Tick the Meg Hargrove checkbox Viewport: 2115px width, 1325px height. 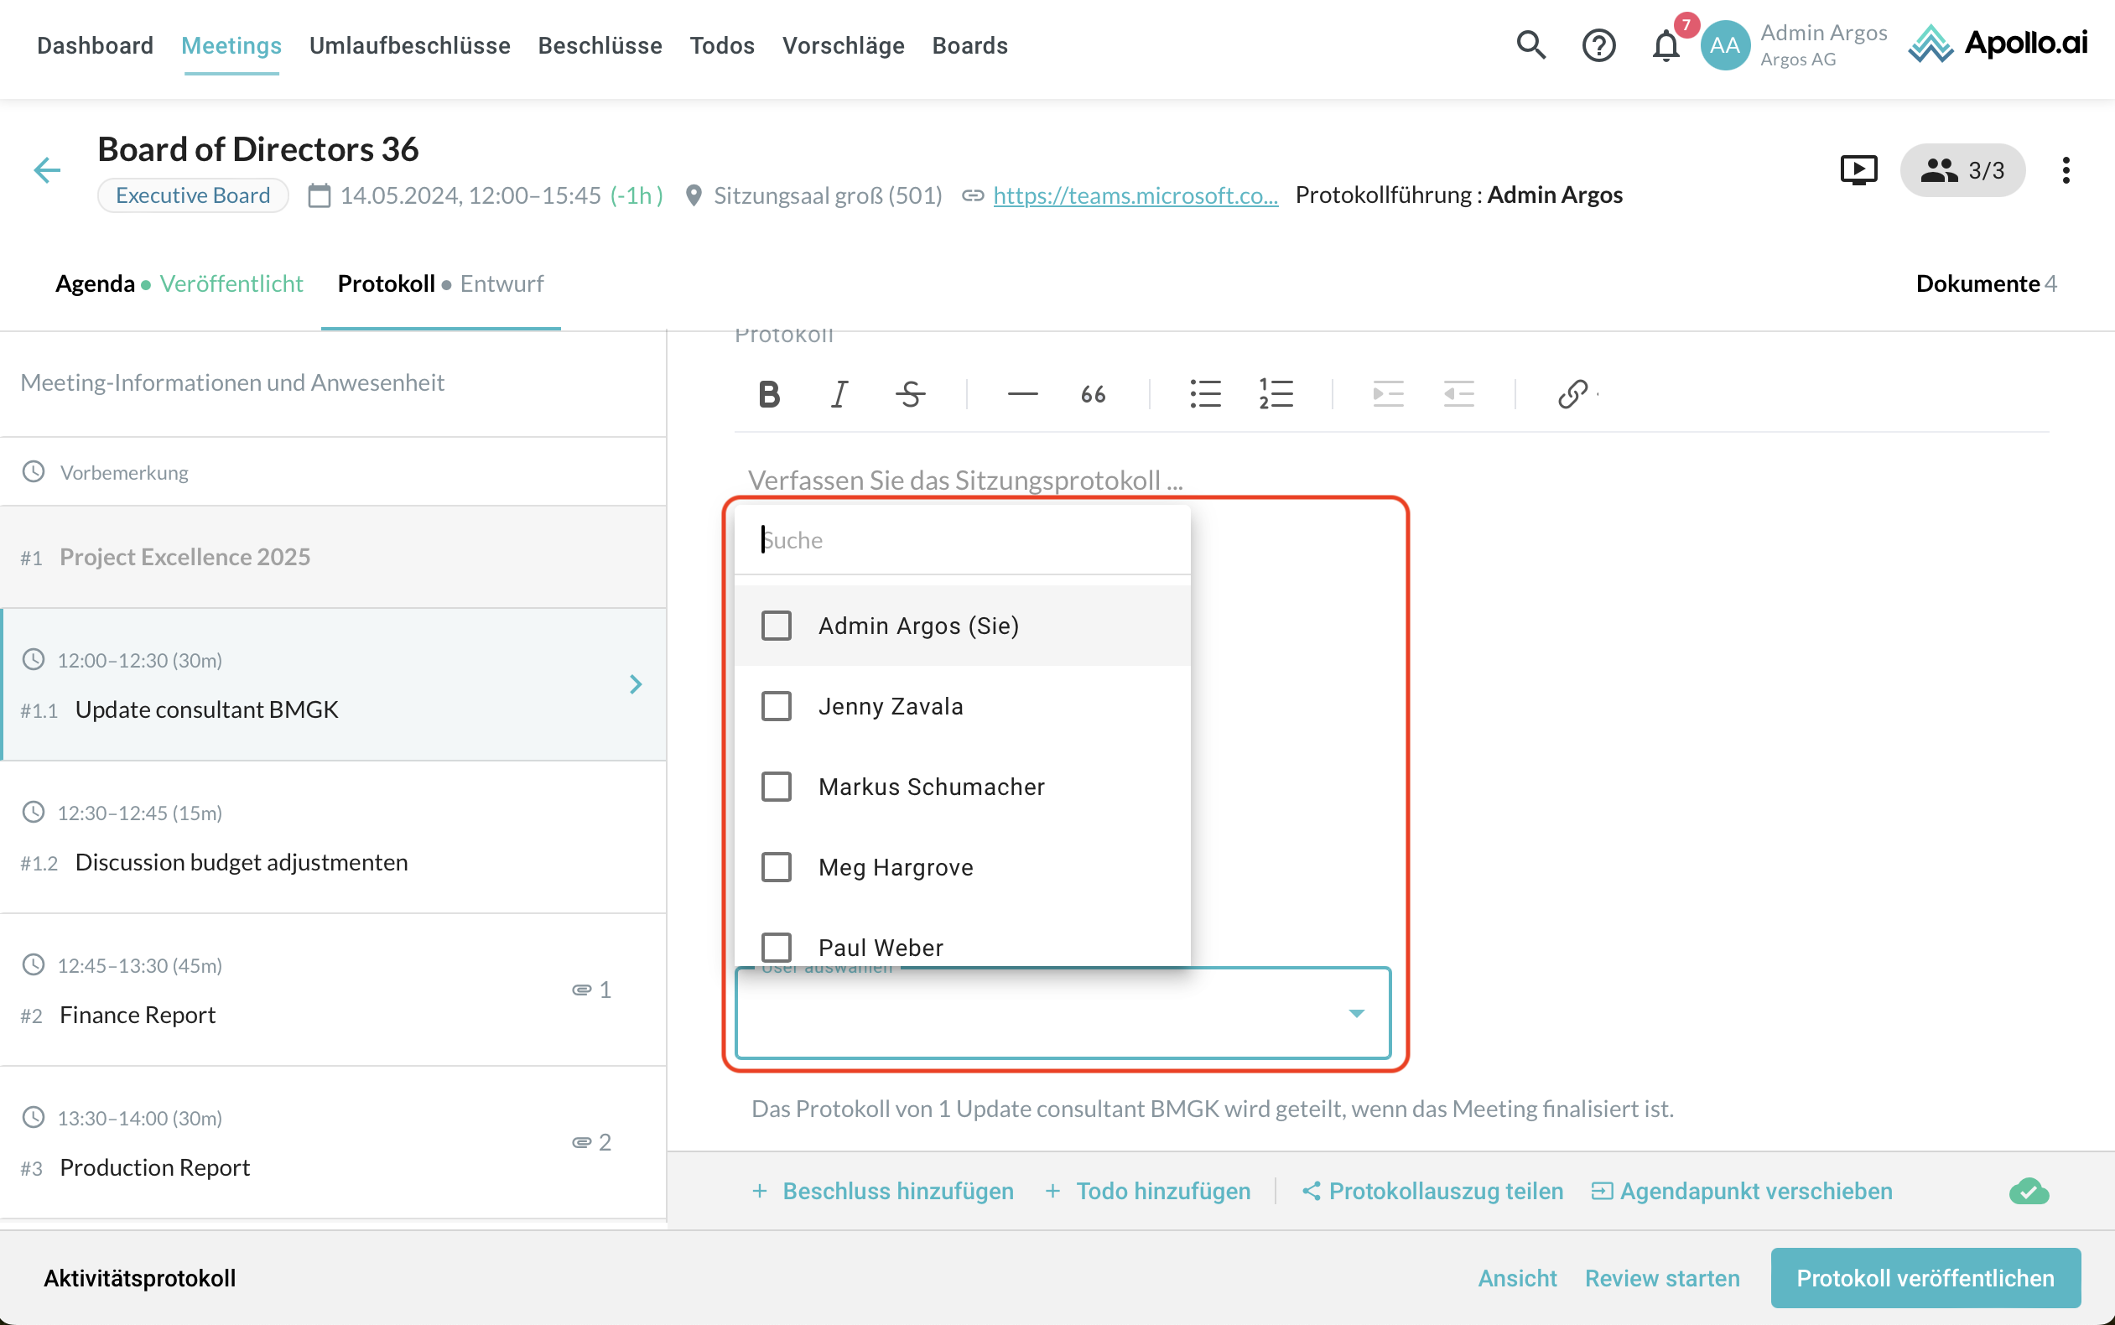(x=777, y=868)
